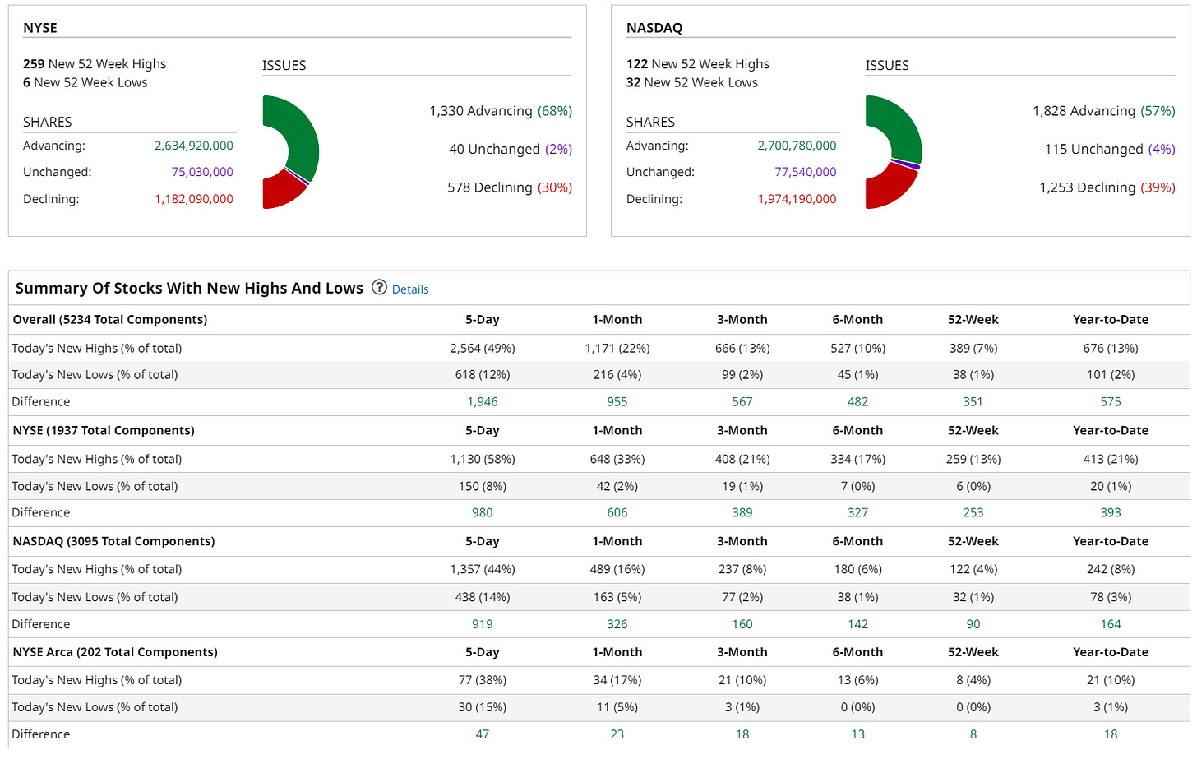The width and height of the screenshot is (1197, 759).
Task: Click NYSE Arca 1-Month difference 23
Action: coord(617,734)
